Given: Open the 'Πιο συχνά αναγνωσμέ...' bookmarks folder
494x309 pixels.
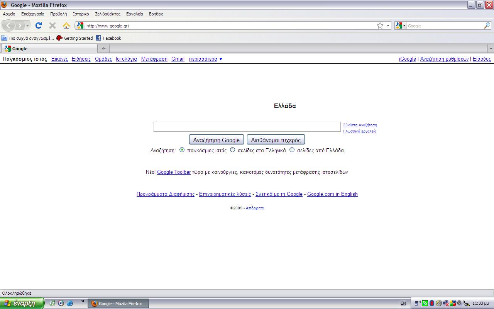Looking at the screenshot, I should 28,38.
